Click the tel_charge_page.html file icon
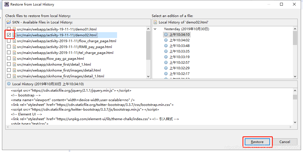This screenshot has width=303, height=152. click(14, 53)
